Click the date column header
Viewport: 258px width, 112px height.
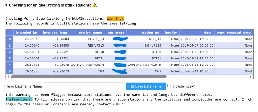tap(197, 33)
